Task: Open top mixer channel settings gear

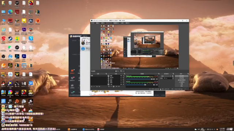Action: (x=157, y=79)
